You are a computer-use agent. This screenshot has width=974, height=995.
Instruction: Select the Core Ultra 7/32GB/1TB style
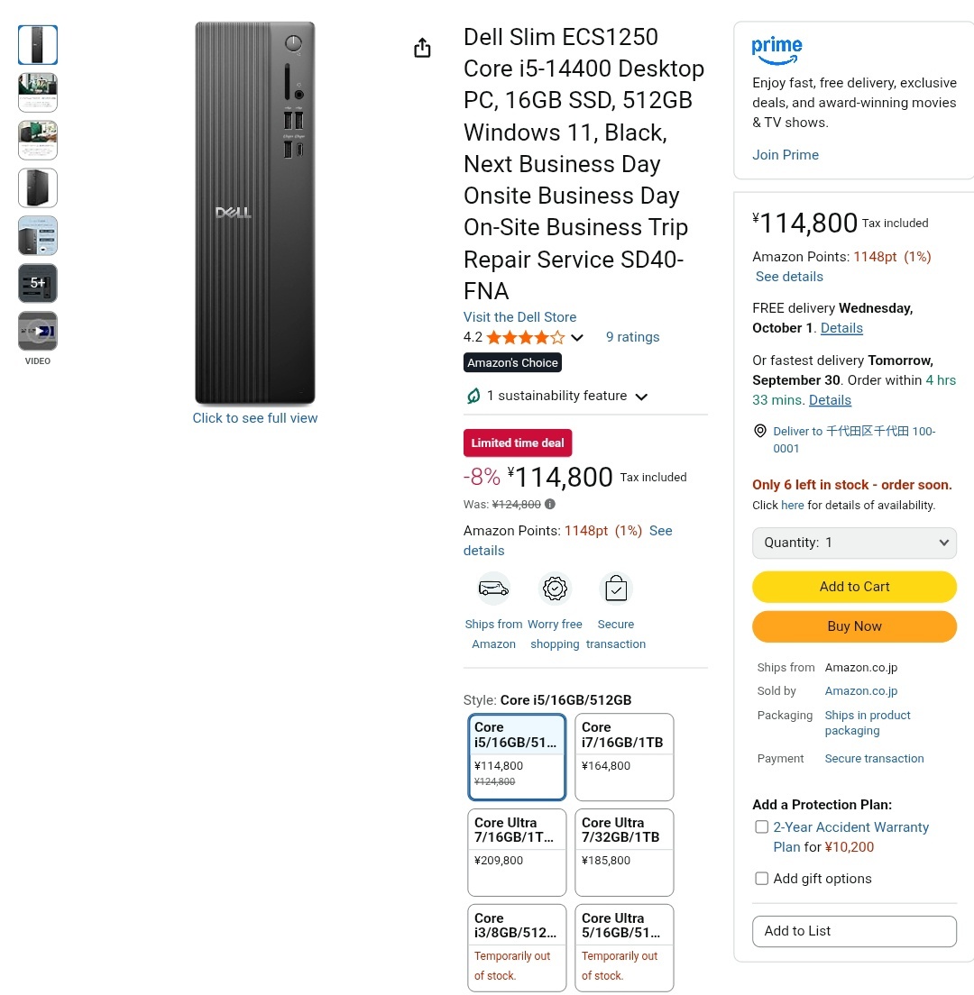tap(624, 852)
